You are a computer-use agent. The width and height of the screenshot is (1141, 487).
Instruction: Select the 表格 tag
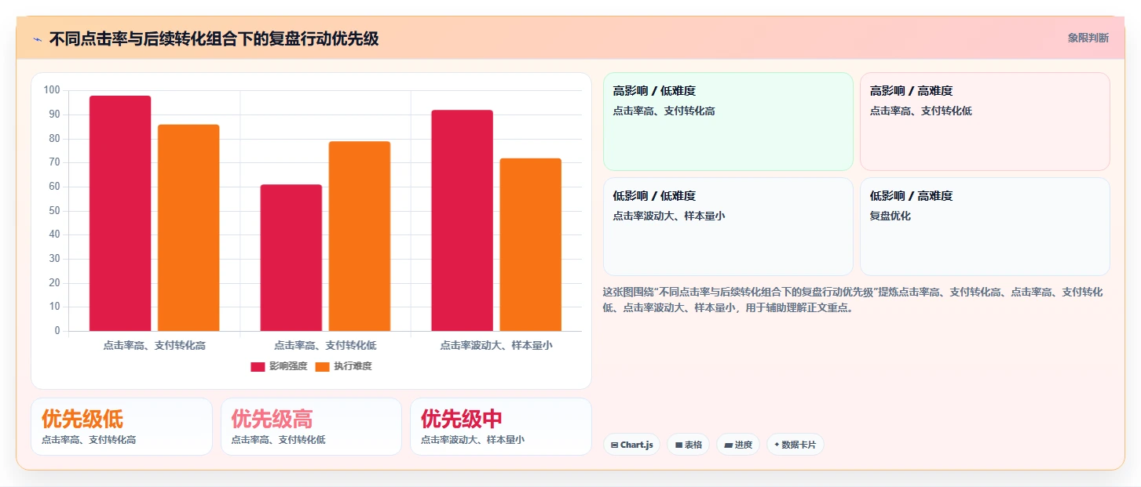688,445
